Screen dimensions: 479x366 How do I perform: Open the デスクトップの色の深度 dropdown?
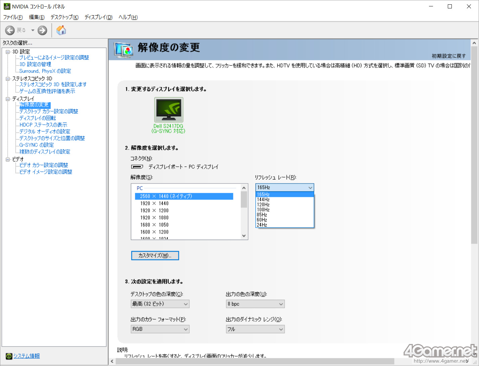tap(160, 304)
